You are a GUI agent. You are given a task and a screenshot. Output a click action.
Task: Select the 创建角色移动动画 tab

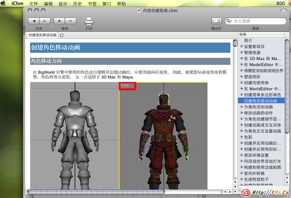click(43, 35)
